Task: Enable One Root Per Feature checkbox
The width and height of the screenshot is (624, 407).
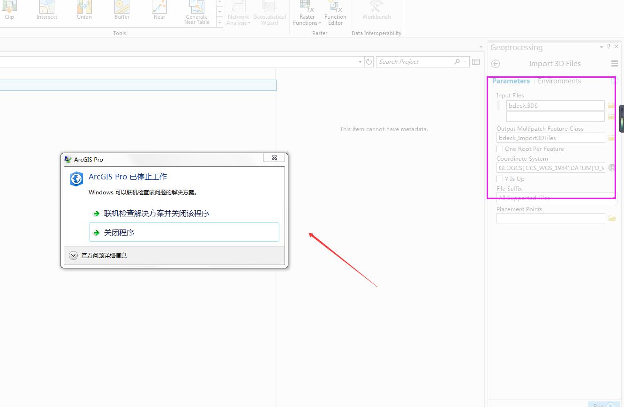Action: click(500, 149)
